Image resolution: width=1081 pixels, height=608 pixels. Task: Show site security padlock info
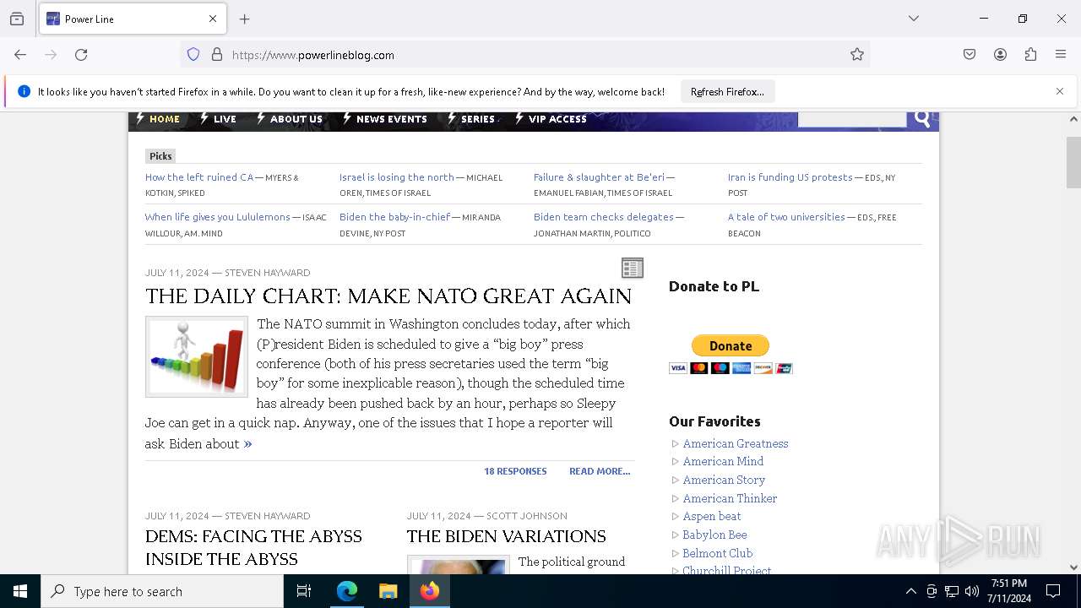(217, 55)
